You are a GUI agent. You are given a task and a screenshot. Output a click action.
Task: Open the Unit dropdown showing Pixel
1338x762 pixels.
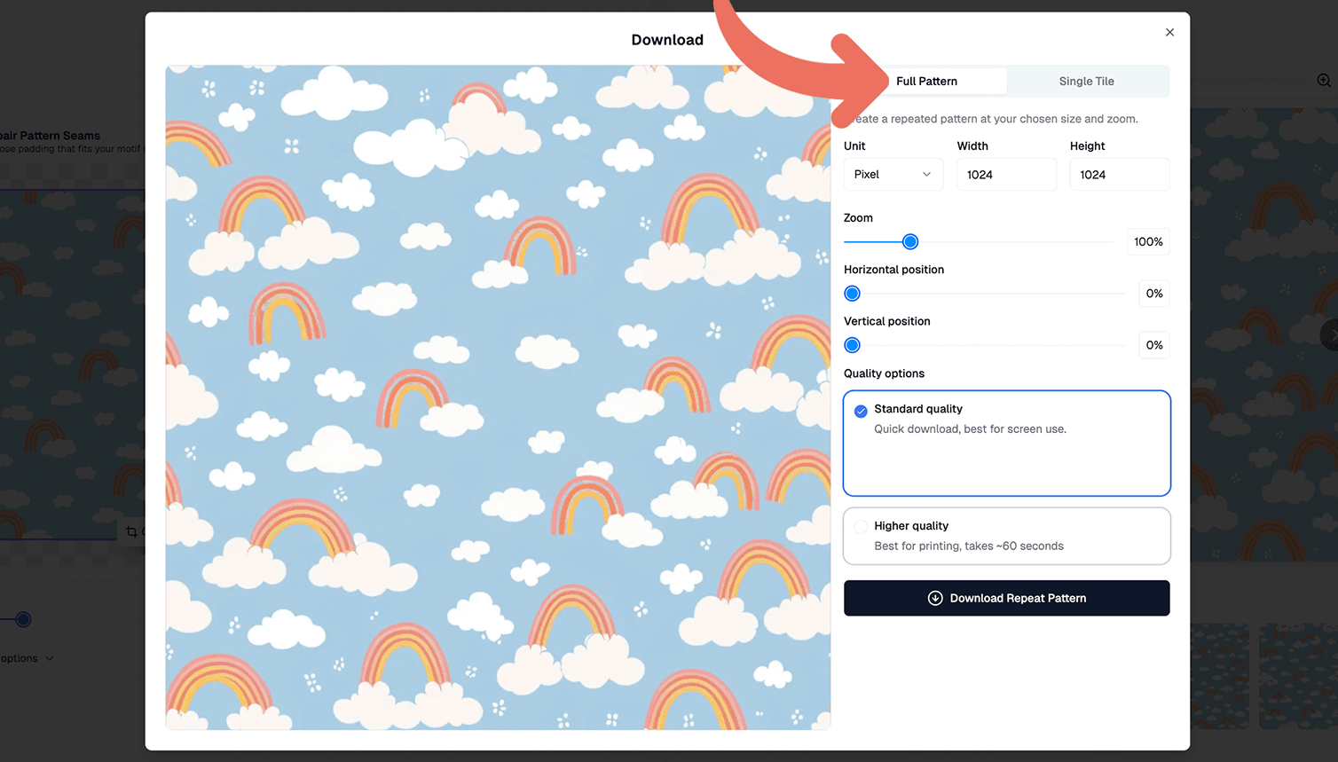(x=893, y=175)
